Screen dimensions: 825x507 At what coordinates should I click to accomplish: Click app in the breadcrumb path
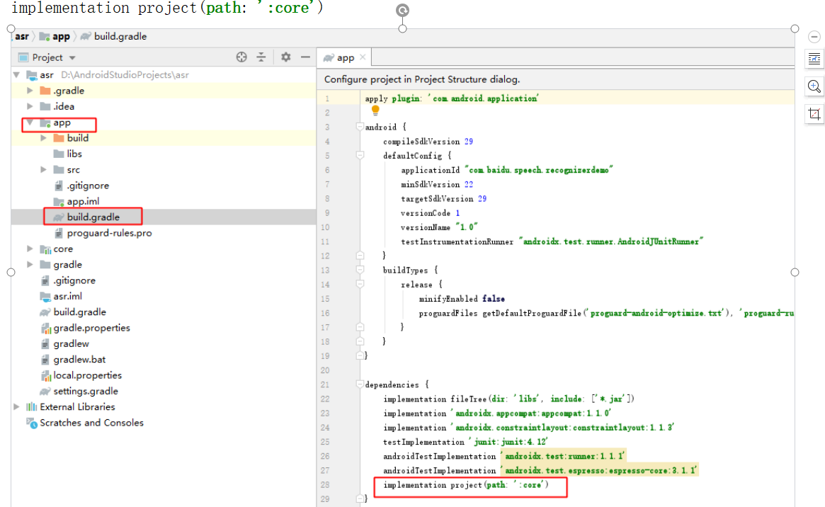tap(61, 36)
